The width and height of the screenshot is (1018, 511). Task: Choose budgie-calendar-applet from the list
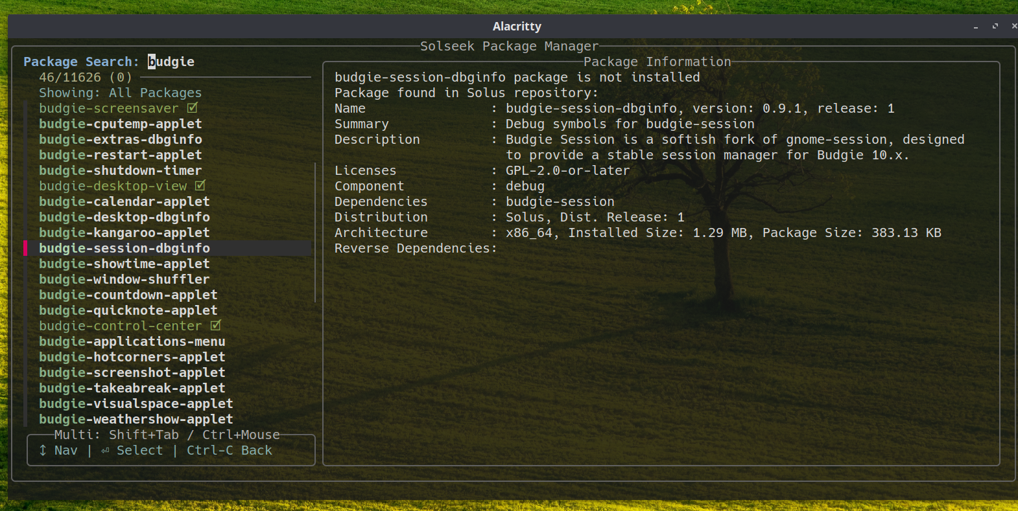click(124, 201)
